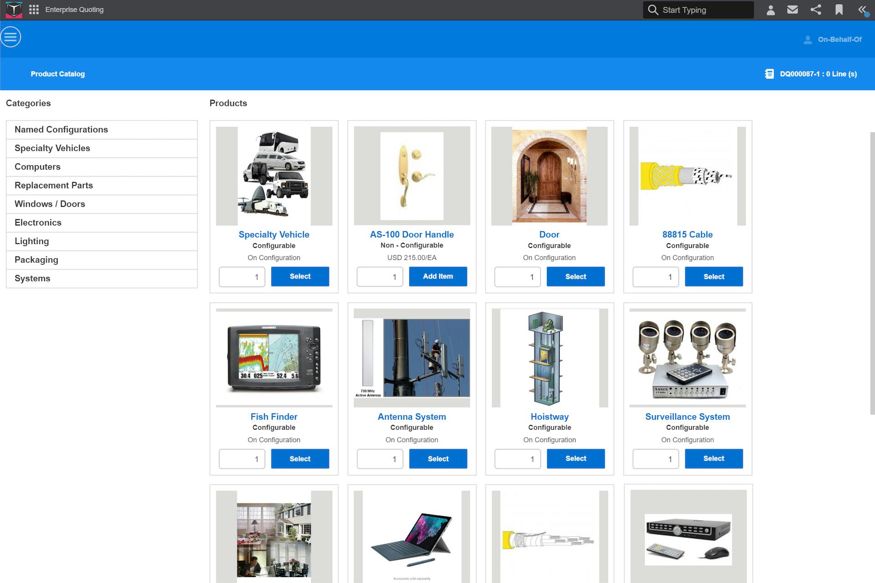Open Door product link

coord(549,235)
